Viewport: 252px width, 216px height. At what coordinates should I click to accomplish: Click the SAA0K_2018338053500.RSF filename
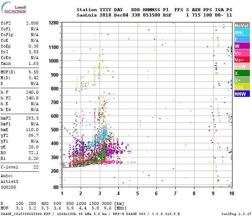point(26,214)
